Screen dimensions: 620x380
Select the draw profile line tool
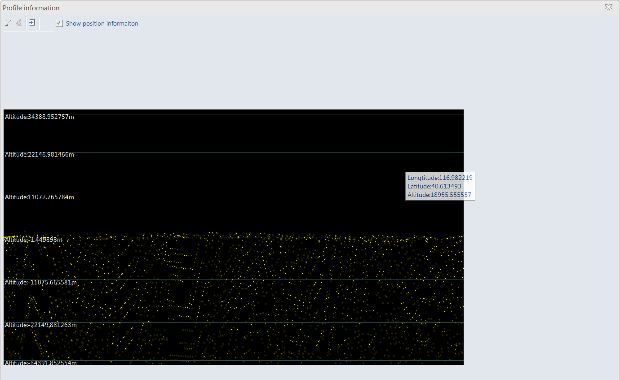tap(8, 23)
